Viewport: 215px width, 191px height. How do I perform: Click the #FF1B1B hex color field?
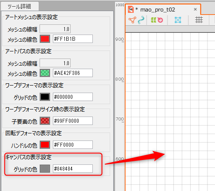tap(73, 39)
